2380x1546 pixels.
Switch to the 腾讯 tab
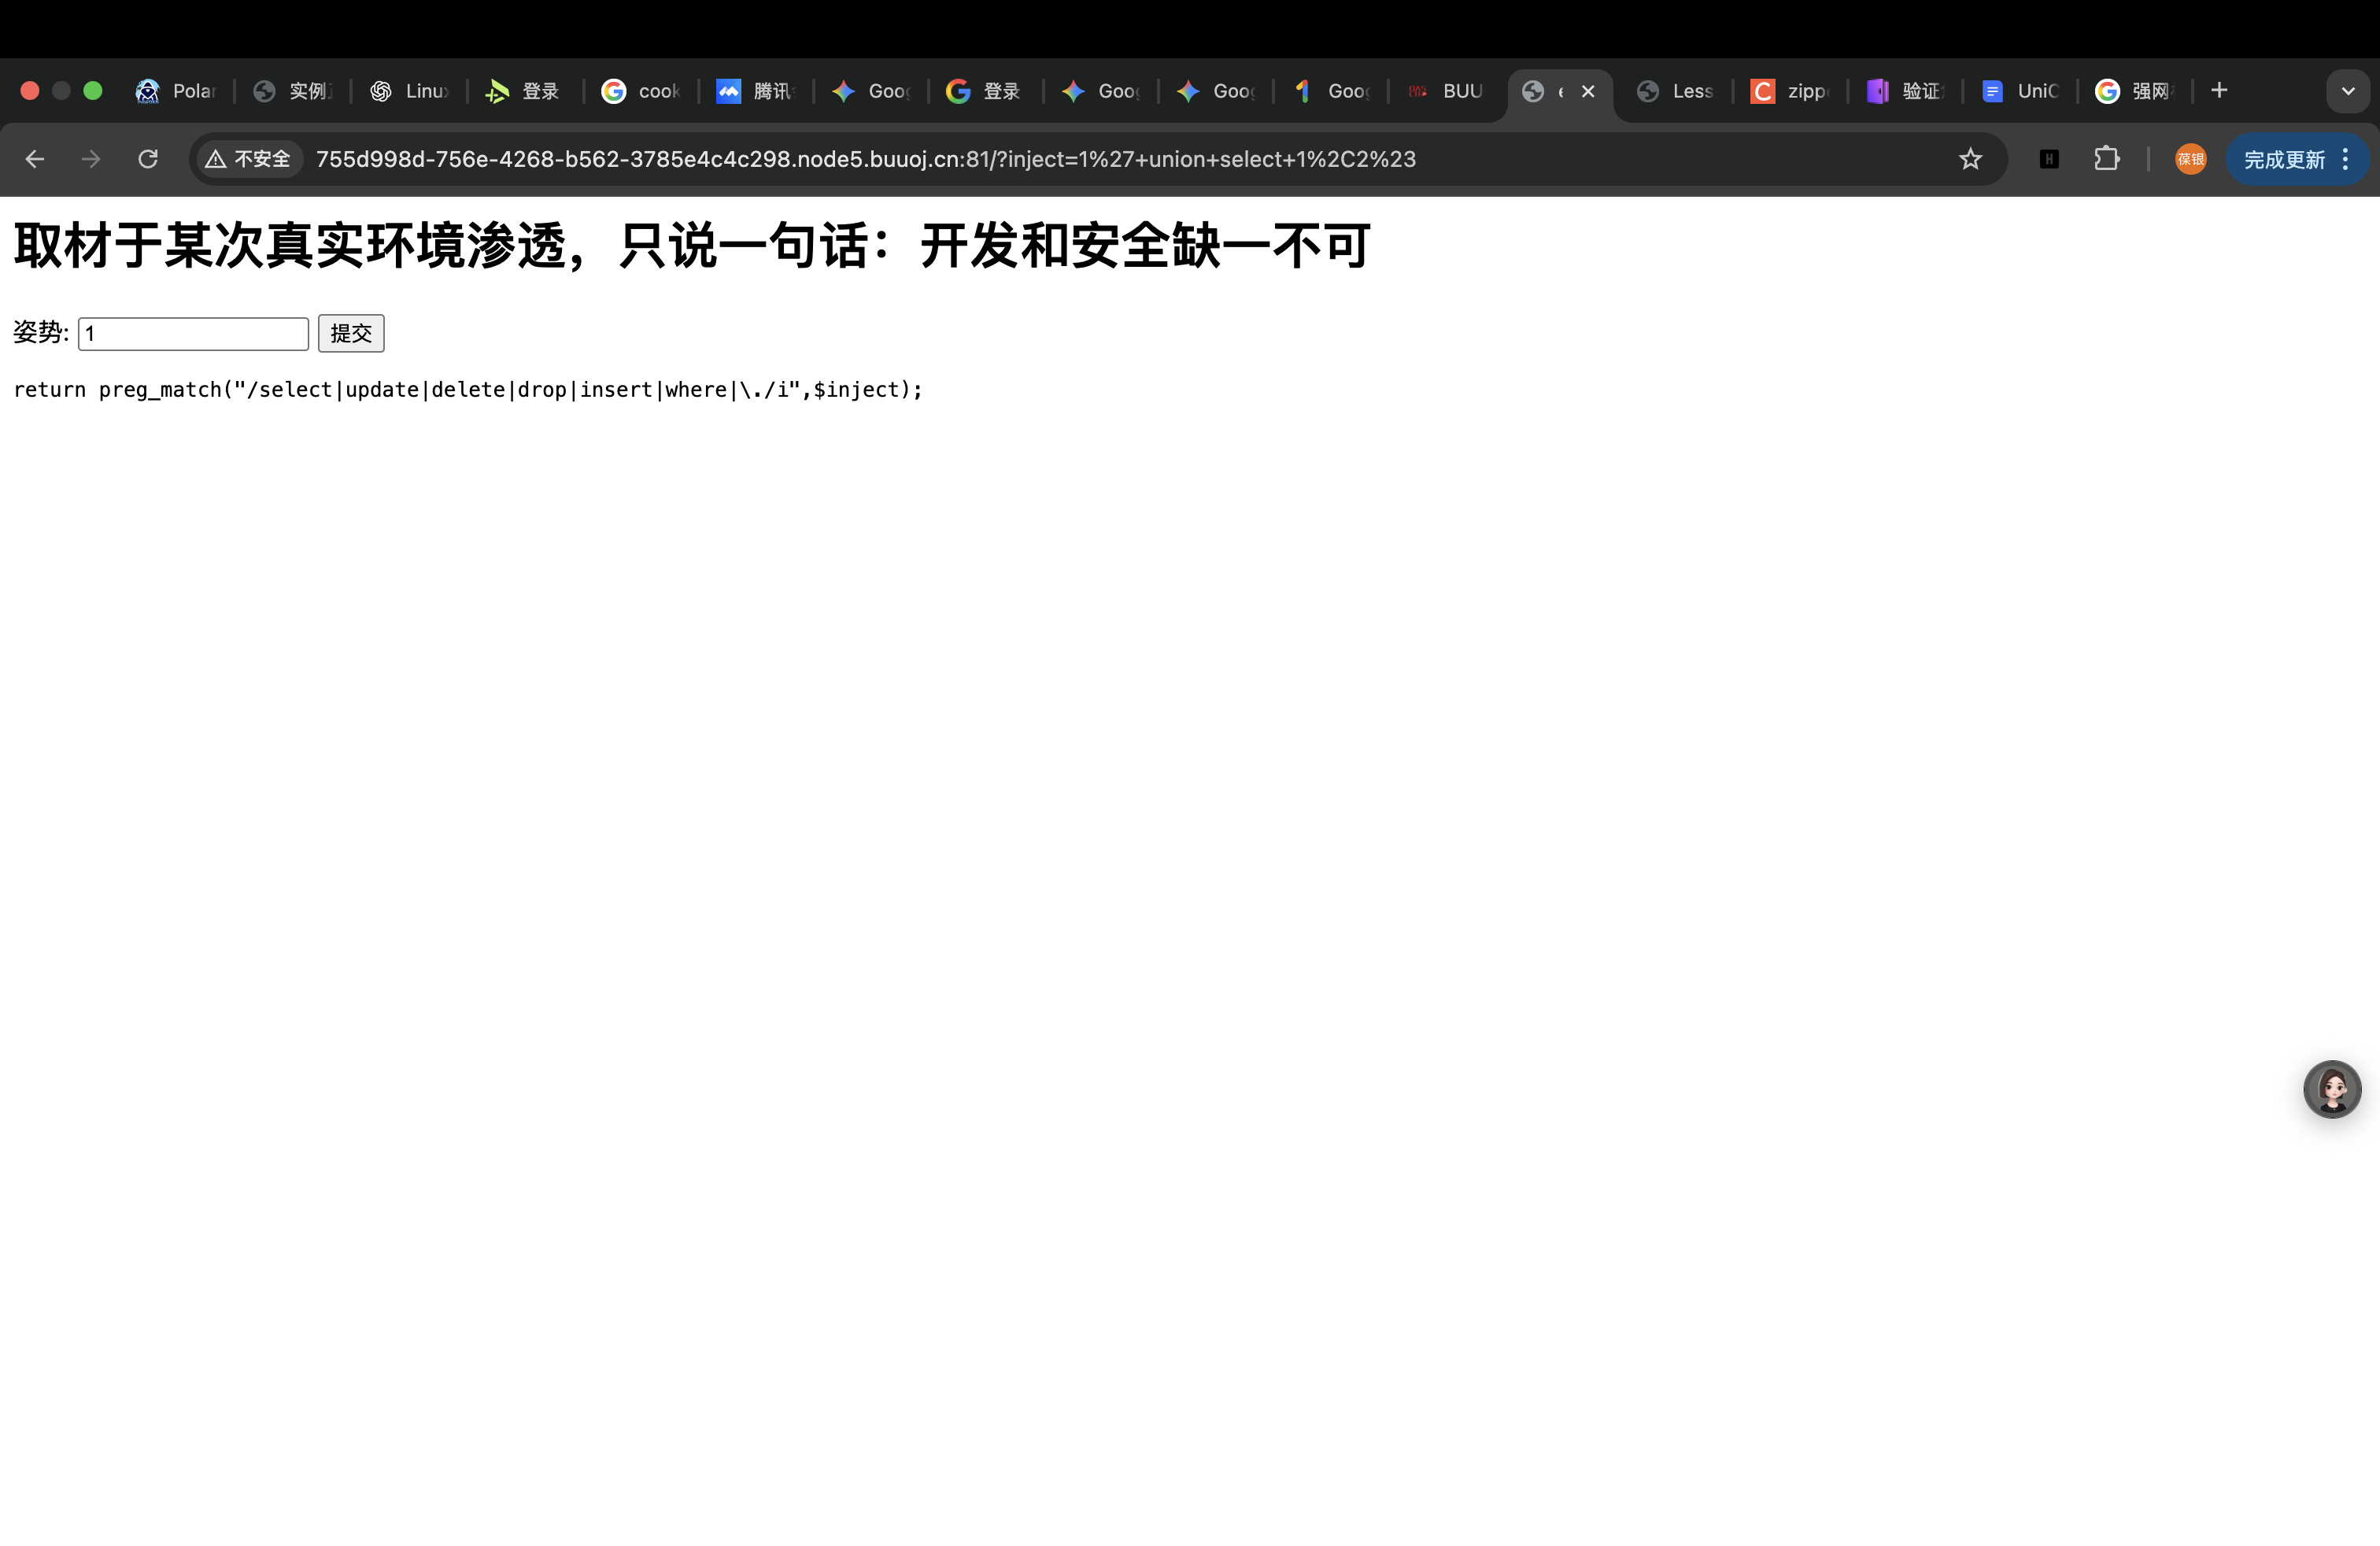[756, 91]
